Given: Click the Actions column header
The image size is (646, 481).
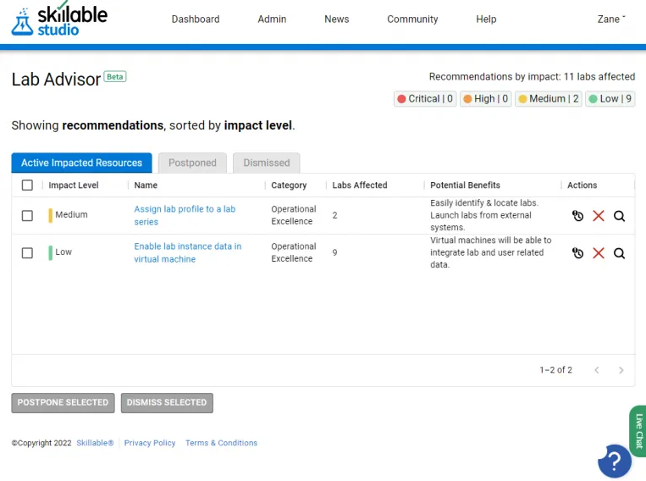Looking at the screenshot, I should 582,185.
